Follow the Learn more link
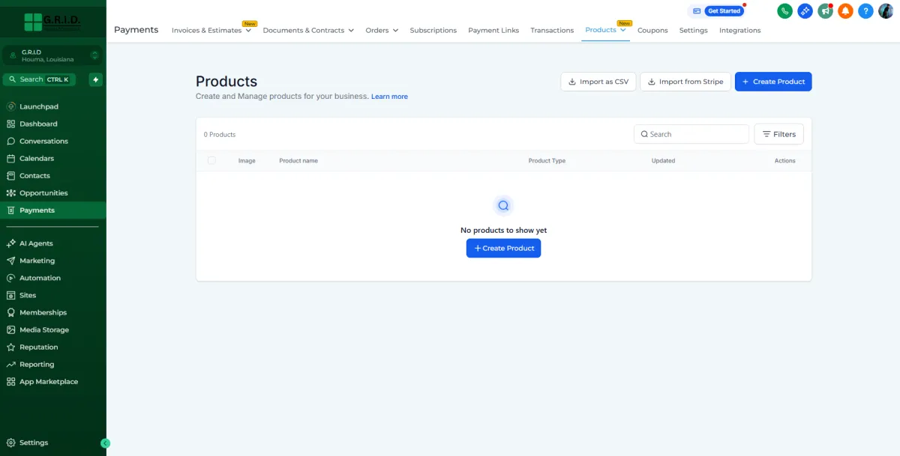900x456 pixels. (x=389, y=97)
